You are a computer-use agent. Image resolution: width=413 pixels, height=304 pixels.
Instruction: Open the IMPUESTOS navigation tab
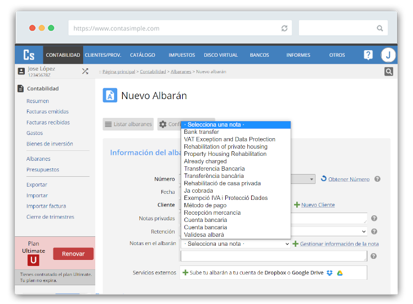coord(182,55)
